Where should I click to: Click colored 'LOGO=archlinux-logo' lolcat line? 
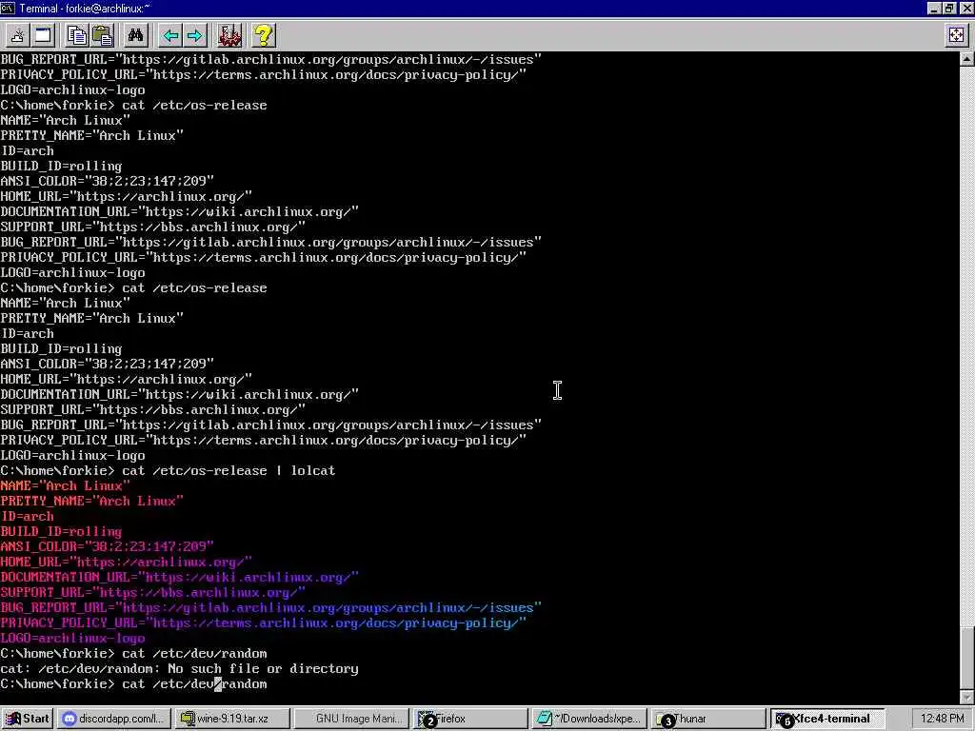[72, 638]
